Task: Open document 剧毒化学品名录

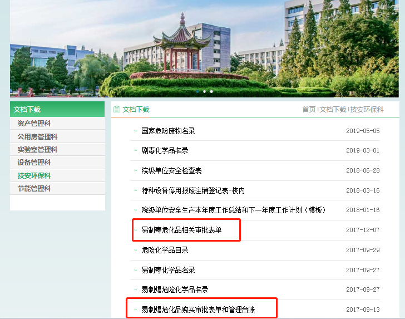Action: coord(165,150)
